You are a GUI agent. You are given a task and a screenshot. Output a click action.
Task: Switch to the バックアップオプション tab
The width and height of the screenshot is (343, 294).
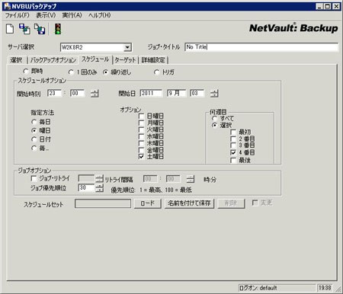click(53, 60)
